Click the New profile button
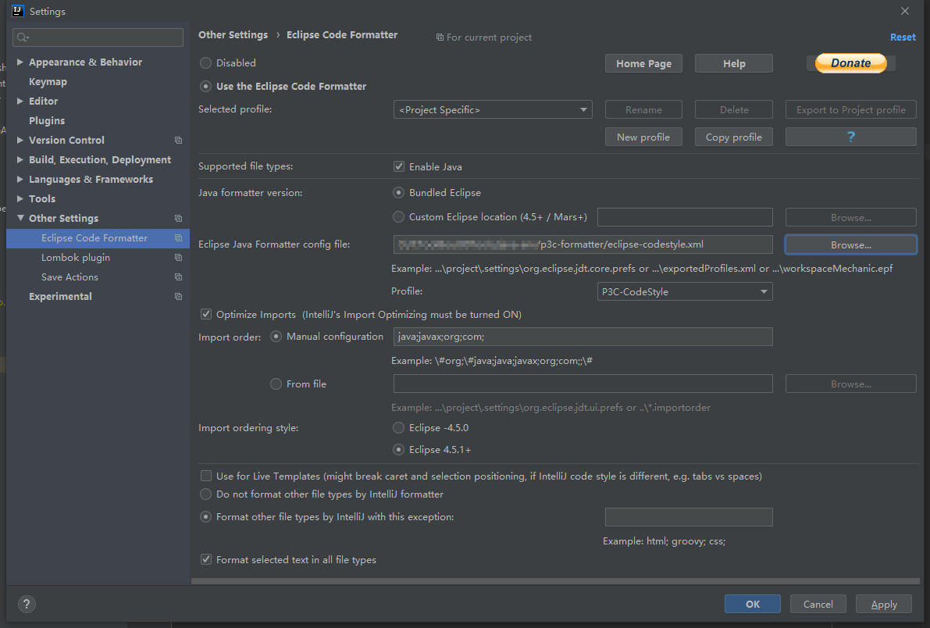The width and height of the screenshot is (930, 628). [643, 137]
